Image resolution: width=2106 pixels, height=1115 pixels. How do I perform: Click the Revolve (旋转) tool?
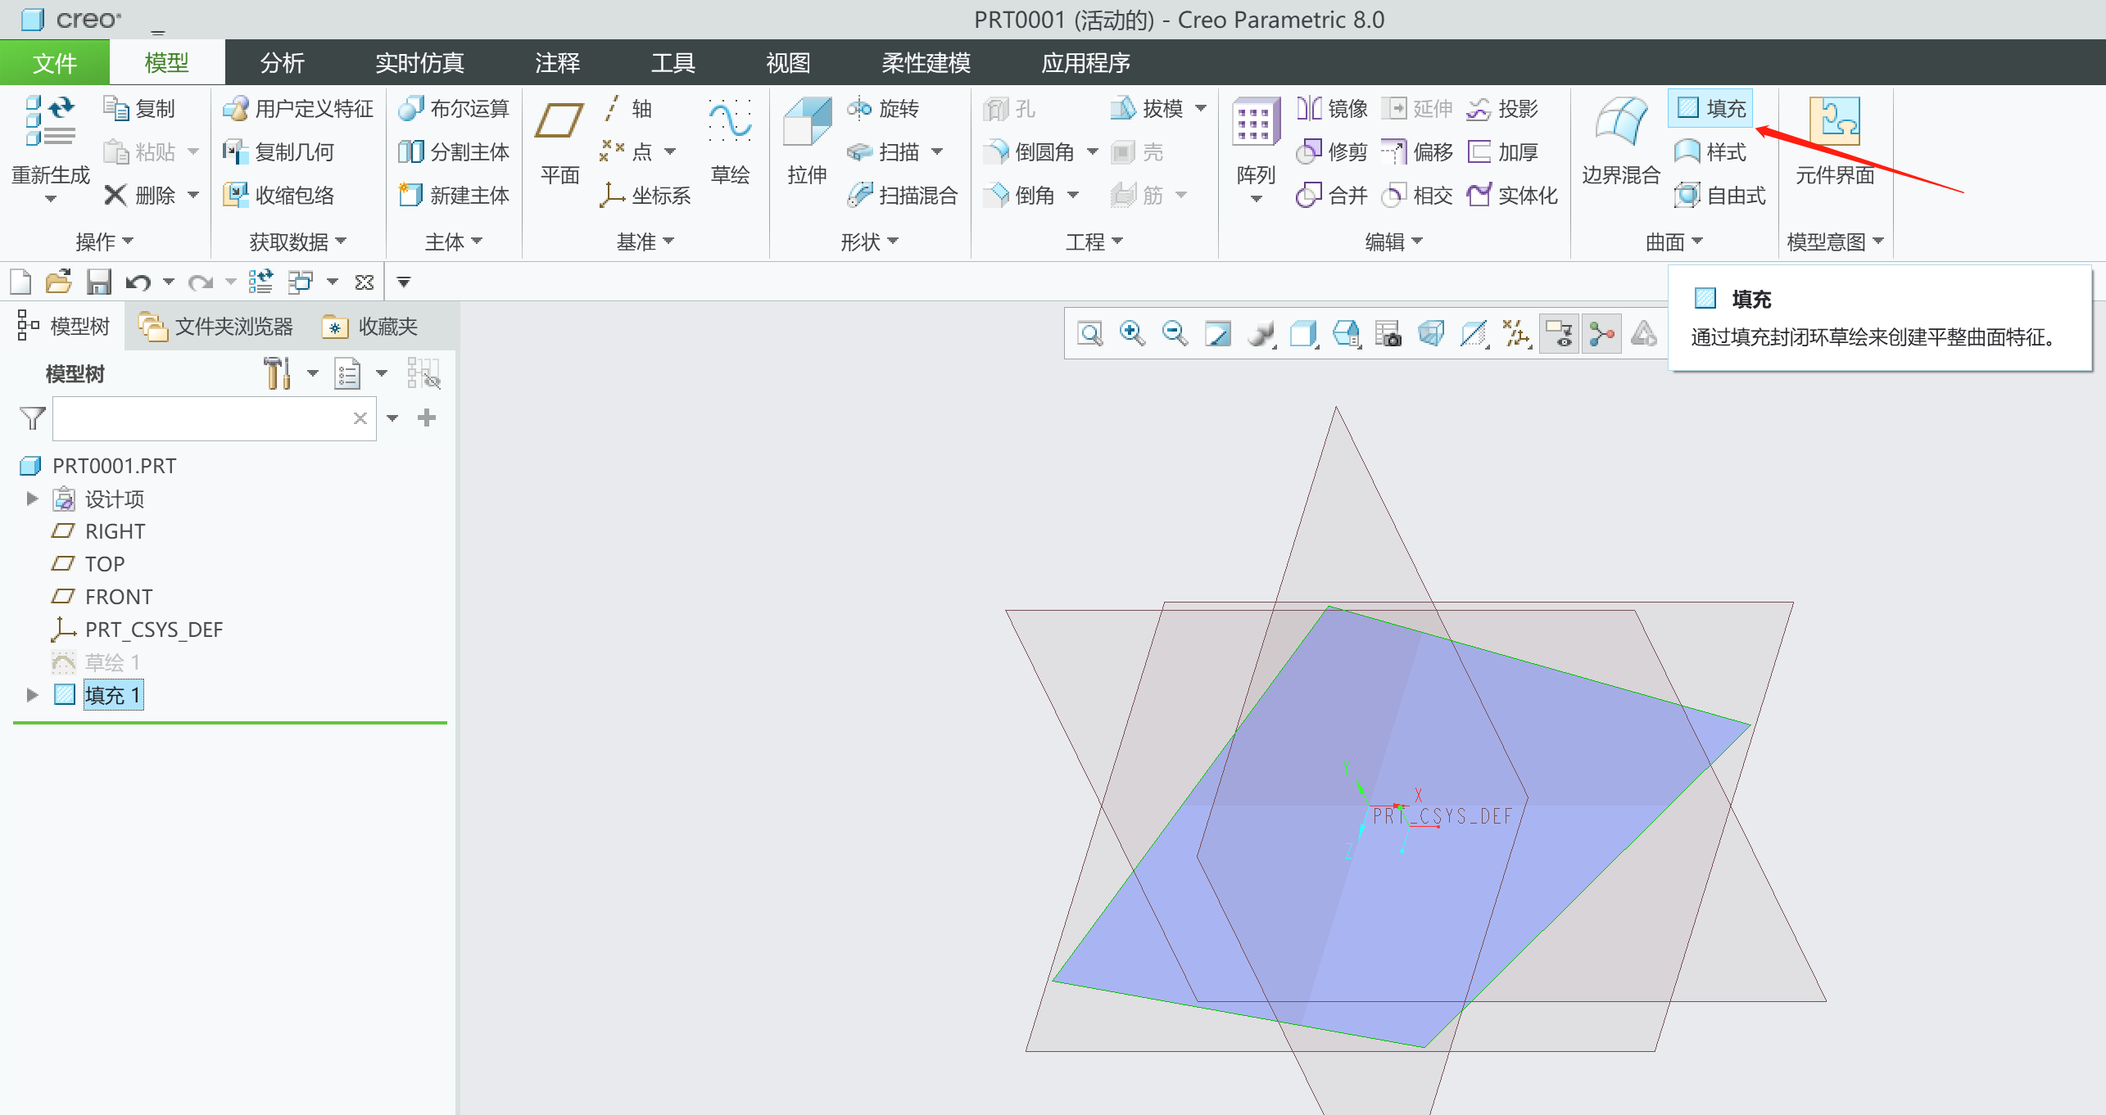click(883, 109)
